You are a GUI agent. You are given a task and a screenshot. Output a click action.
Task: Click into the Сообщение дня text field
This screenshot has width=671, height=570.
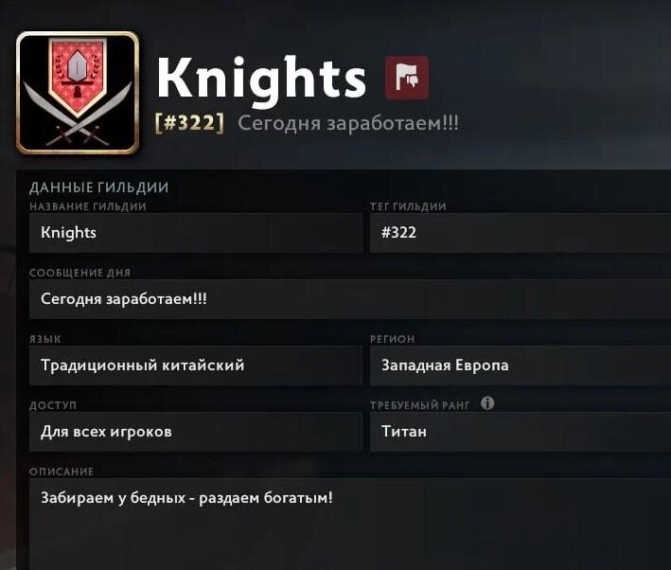[350, 299]
